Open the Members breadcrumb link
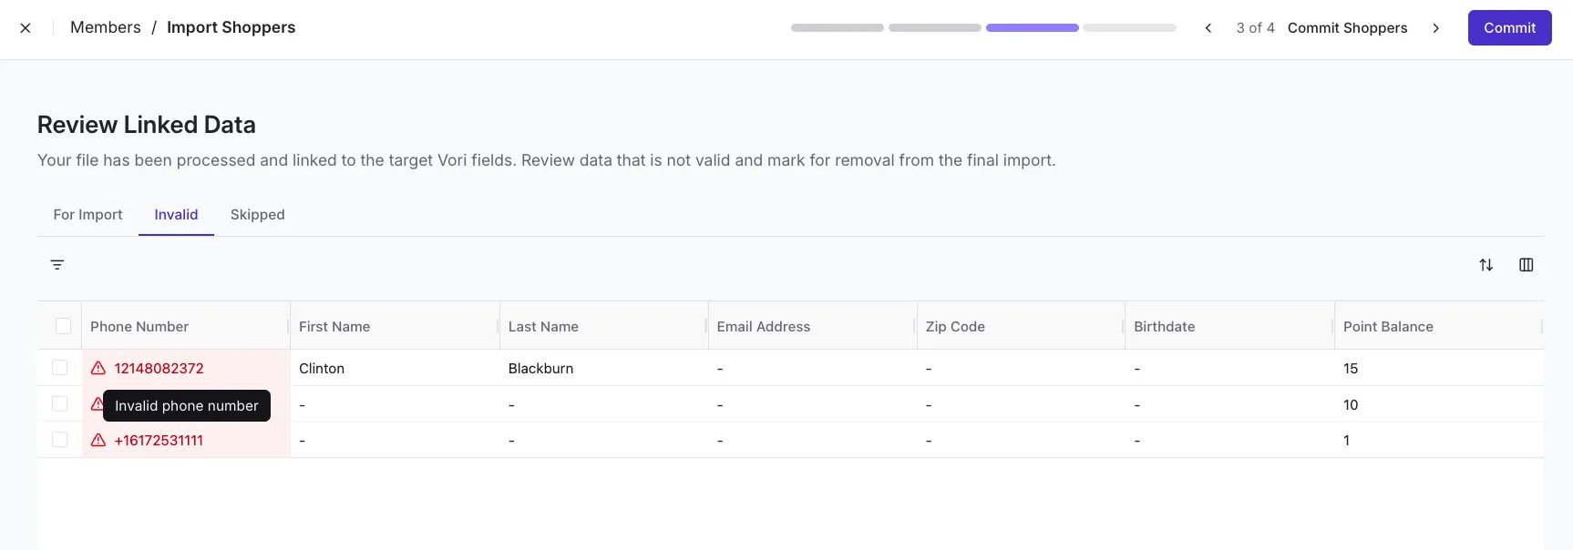The width and height of the screenshot is (1573, 550). pyautogui.click(x=106, y=27)
